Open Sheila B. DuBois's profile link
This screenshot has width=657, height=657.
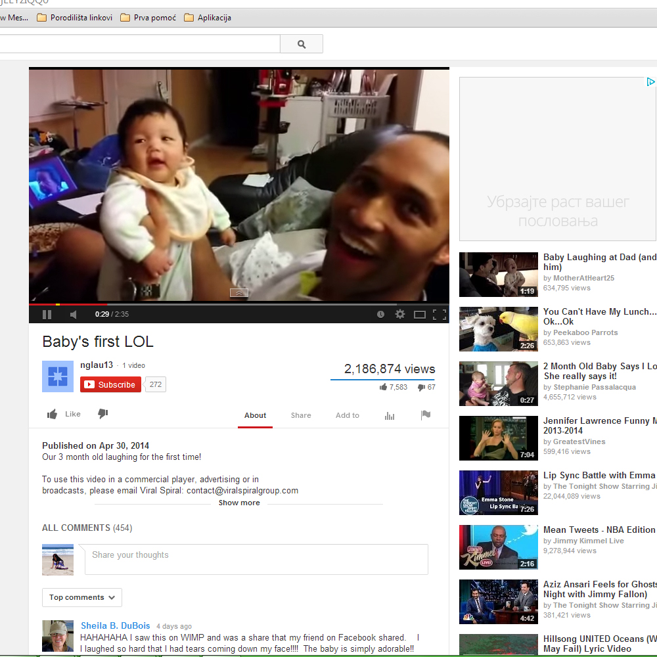[116, 625]
